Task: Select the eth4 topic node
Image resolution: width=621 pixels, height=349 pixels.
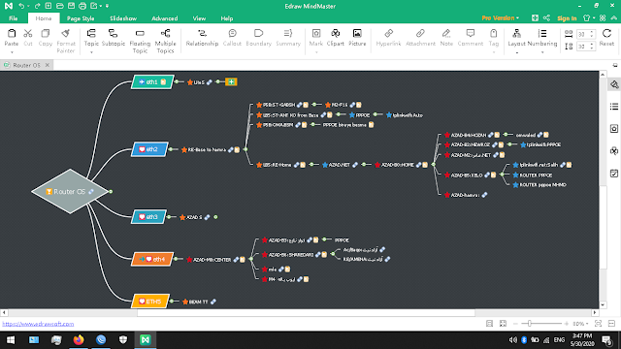Action: point(152,259)
